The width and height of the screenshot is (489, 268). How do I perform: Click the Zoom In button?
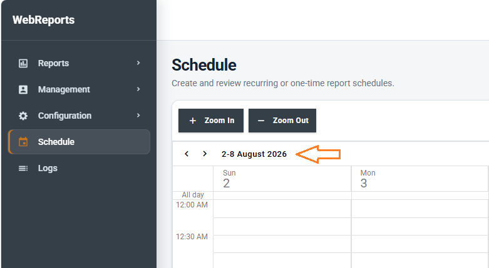(x=211, y=121)
